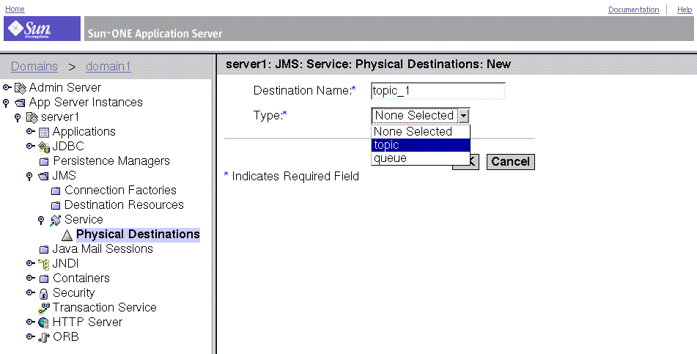Viewport: 697px width, 354px height.
Task: Click the Cancel button
Action: 511,161
